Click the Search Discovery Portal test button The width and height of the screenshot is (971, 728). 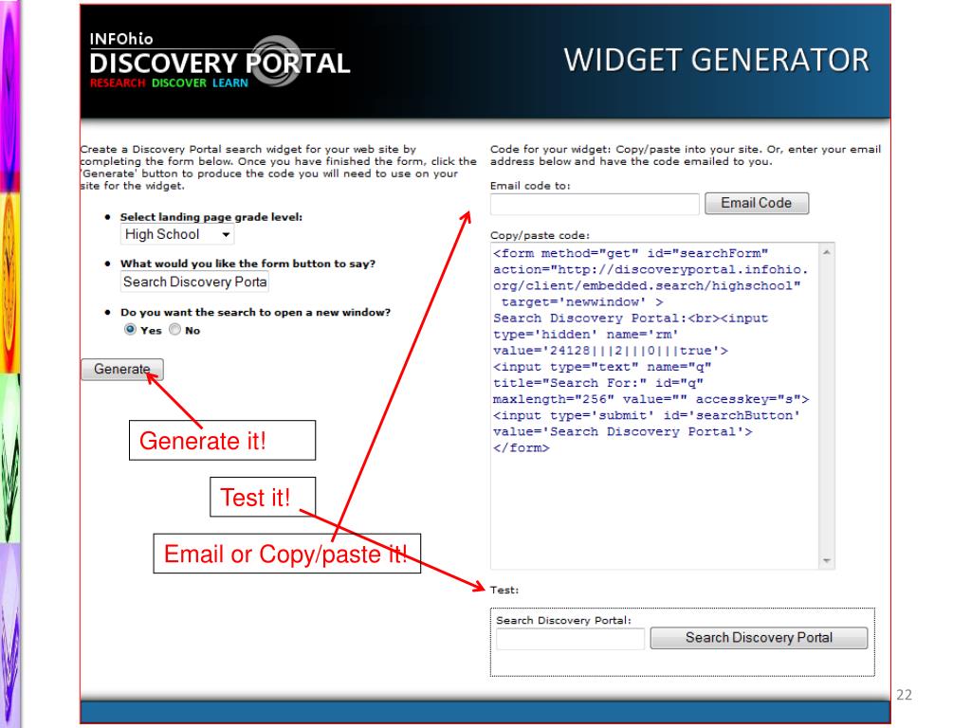tap(759, 638)
